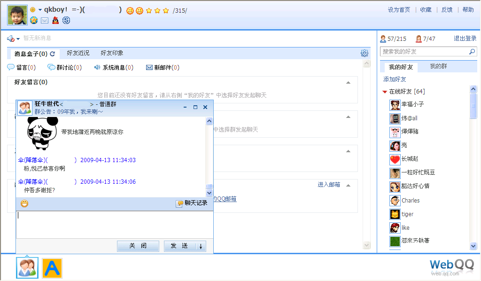Screen dimensions: 481x281
Task: Open the orange 'A' app in bottom bar
Action: pos(52,268)
